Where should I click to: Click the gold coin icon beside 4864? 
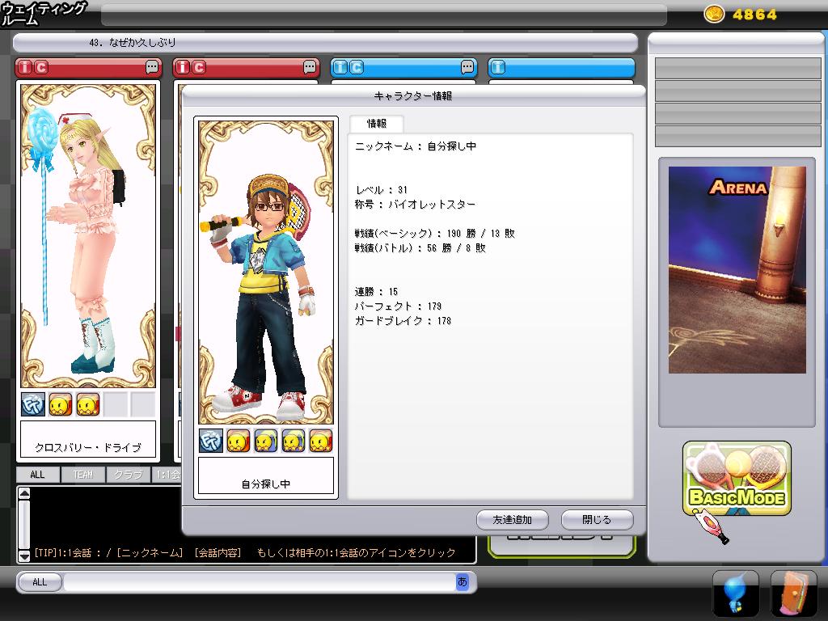(714, 15)
